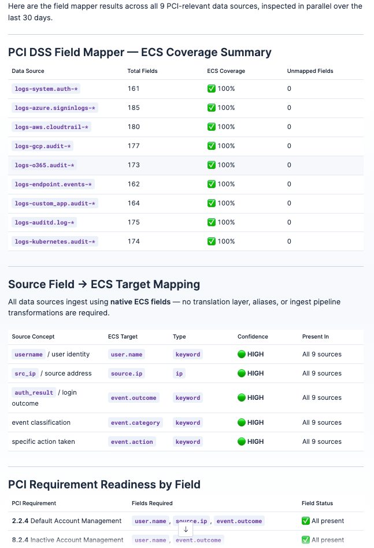
Task: Click the user.name tag in 2.2.4 row
Action: tap(150, 521)
